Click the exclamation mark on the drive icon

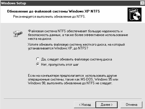[15, 35]
